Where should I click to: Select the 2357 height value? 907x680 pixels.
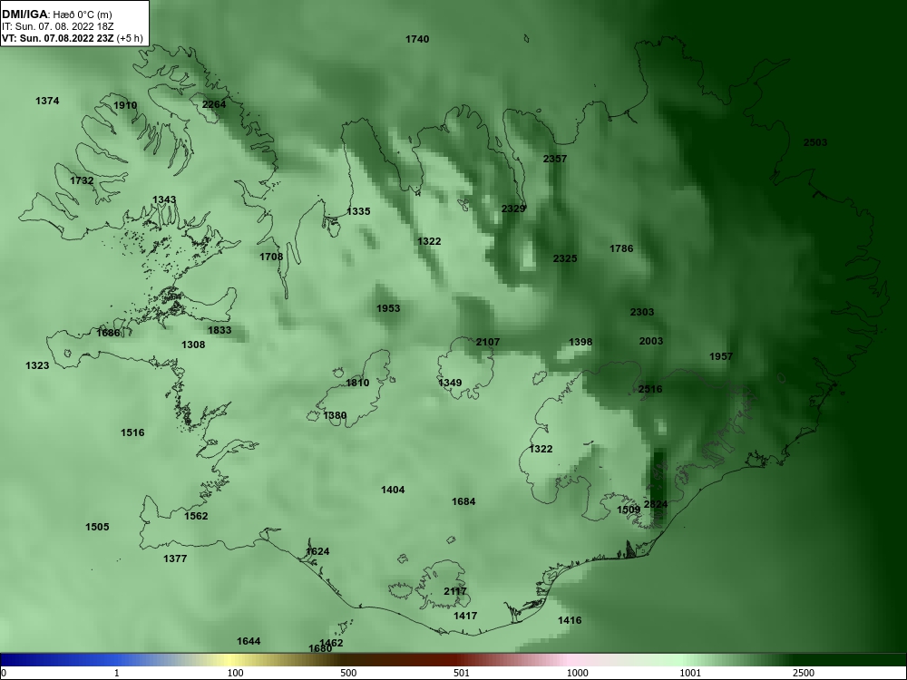tap(555, 159)
